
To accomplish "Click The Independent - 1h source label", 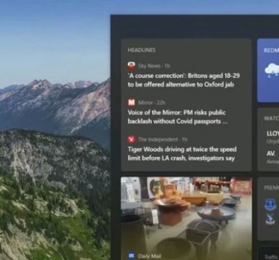I will (163, 139).
